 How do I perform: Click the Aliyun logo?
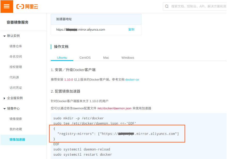click(27, 6)
